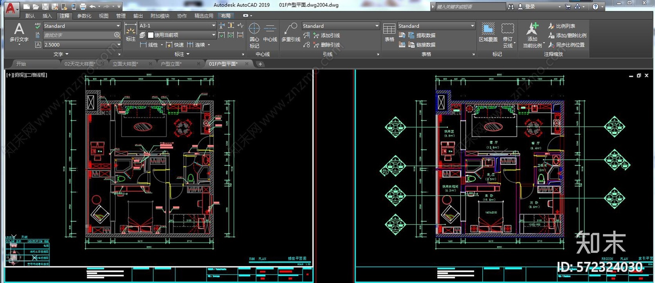Open the 立面大样图 drawing tab

pyautogui.click(x=125, y=64)
